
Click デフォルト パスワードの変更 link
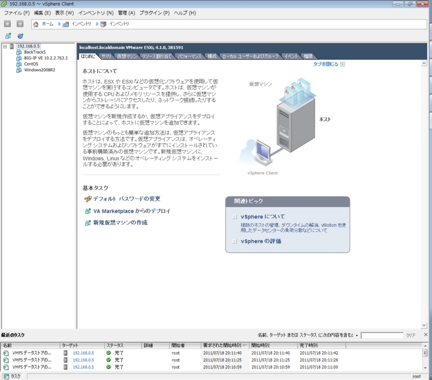(x=127, y=199)
